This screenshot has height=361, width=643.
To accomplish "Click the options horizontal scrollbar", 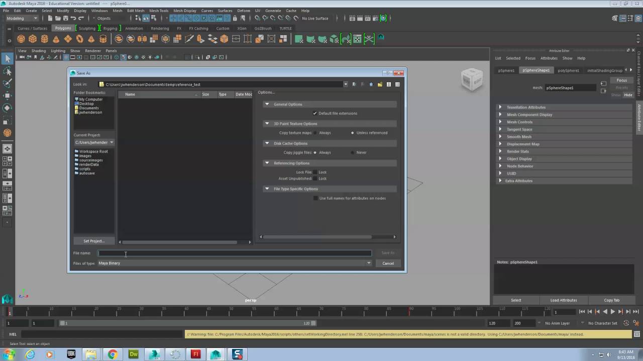I will click(317, 237).
